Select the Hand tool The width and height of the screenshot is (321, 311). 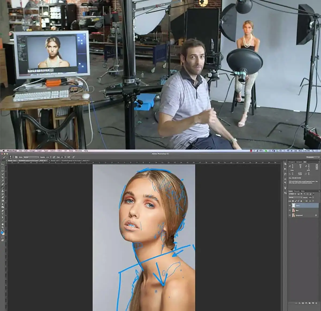click(3, 224)
